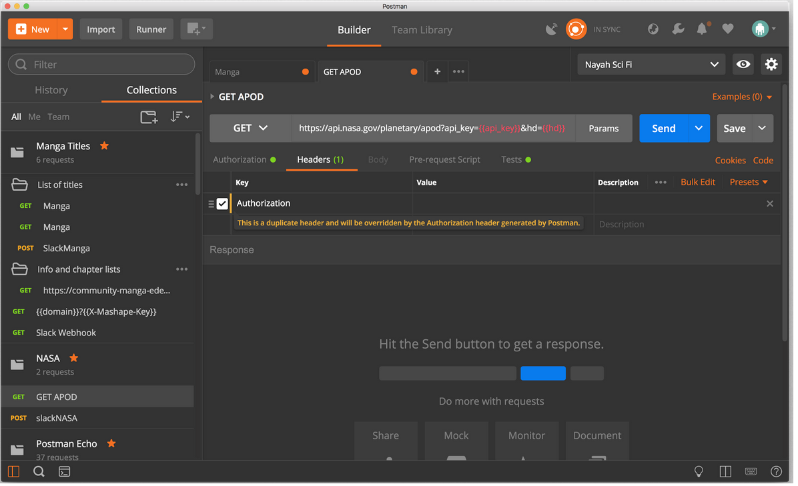The height and width of the screenshot is (486, 798).
Task: Open the New button dropdown arrow
Action: pos(65,29)
